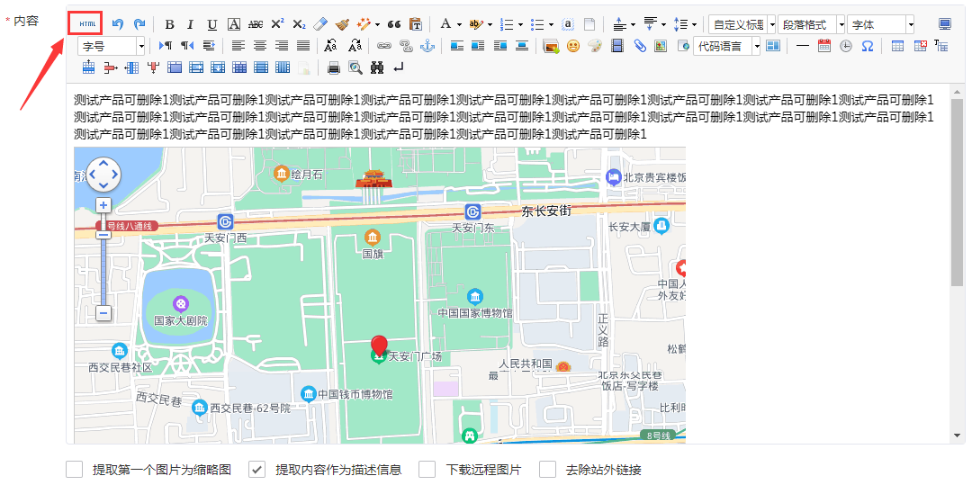Enter fullscreen editing mode

945,24
